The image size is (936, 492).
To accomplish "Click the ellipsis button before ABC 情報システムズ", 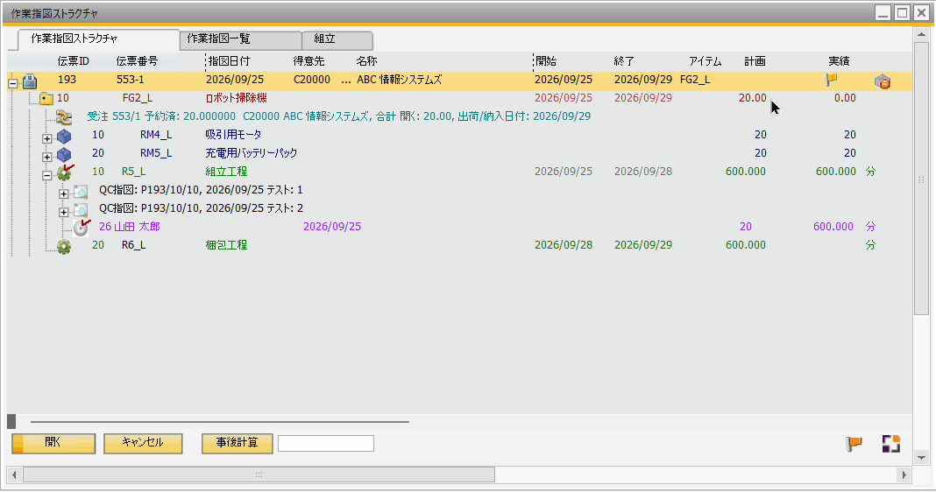I will [346, 80].
